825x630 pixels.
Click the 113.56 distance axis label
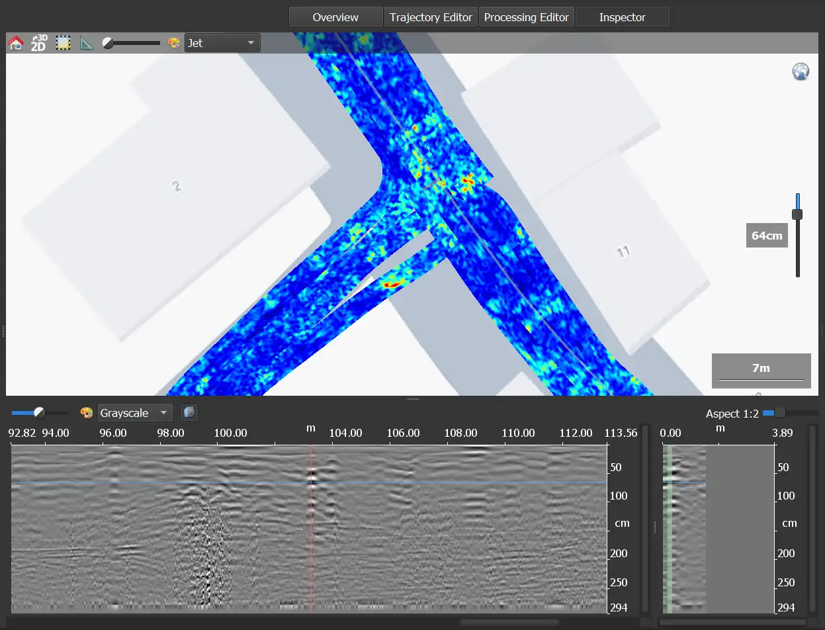point(621,433)
